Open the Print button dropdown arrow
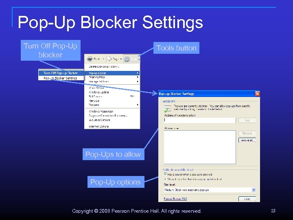 click(103, 59)
